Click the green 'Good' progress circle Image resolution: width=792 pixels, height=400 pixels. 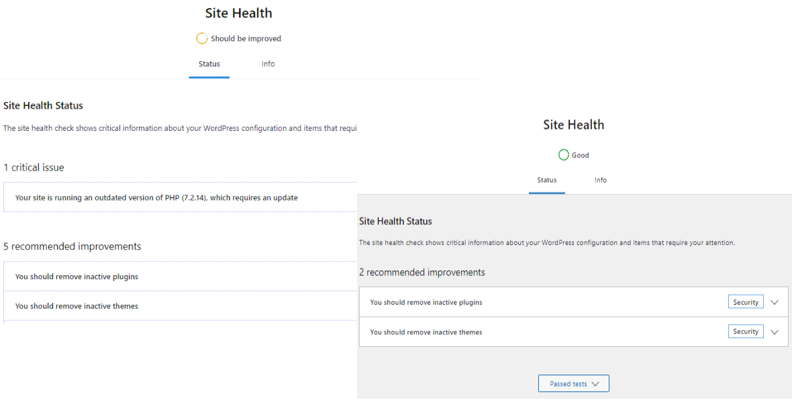coord(564,155)
